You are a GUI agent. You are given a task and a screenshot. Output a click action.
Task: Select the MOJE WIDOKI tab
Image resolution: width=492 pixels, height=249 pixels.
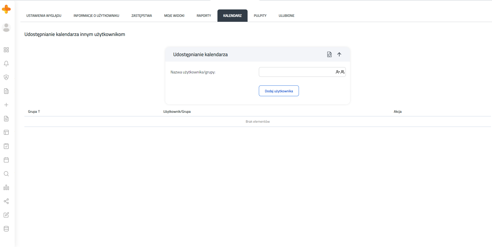click(174, 16)
